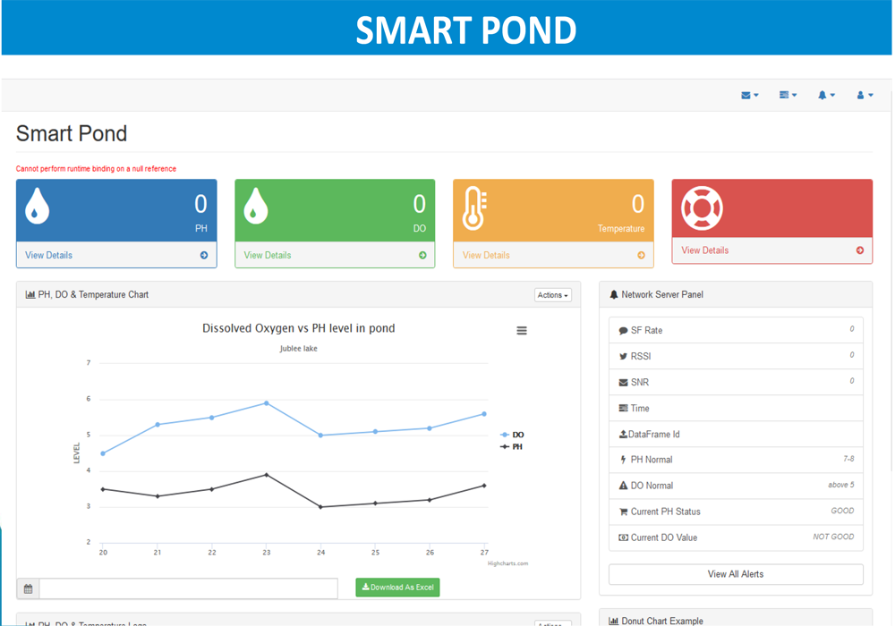Viewport: 895px width, 626px height.
Task: Click View Details on the DO card
Action: pos(268,255)
